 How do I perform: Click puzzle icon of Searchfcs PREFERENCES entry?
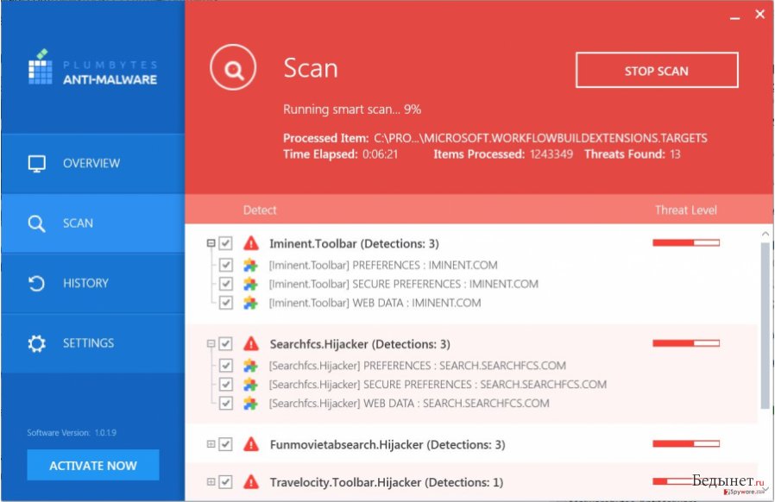click(250, 366)
